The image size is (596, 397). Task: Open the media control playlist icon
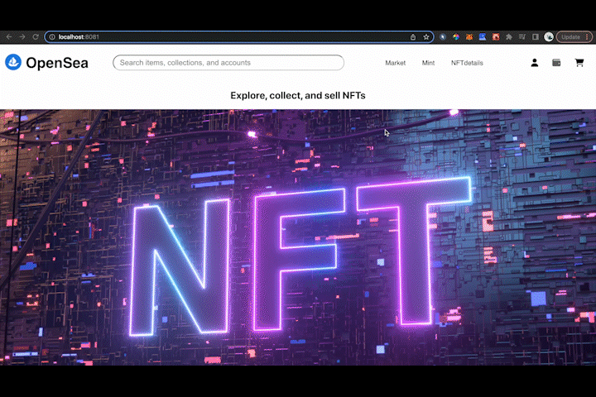click(522, 37)
